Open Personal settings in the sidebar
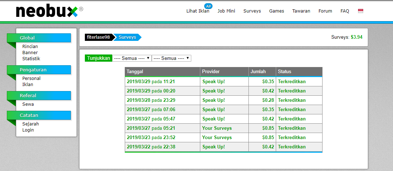 tap(31, 78)
